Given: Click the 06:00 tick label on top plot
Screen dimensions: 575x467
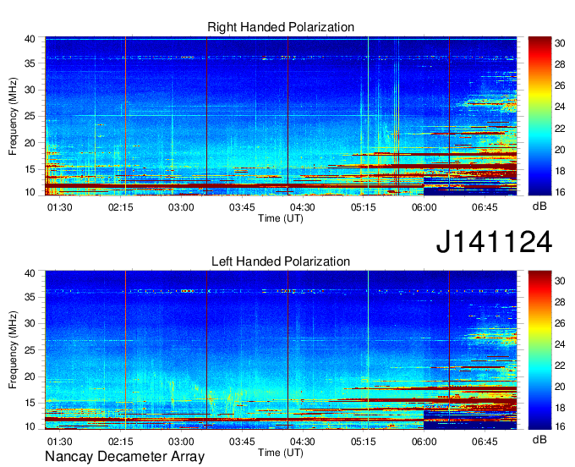Looking at the screenshot, I should coord(424,207).
